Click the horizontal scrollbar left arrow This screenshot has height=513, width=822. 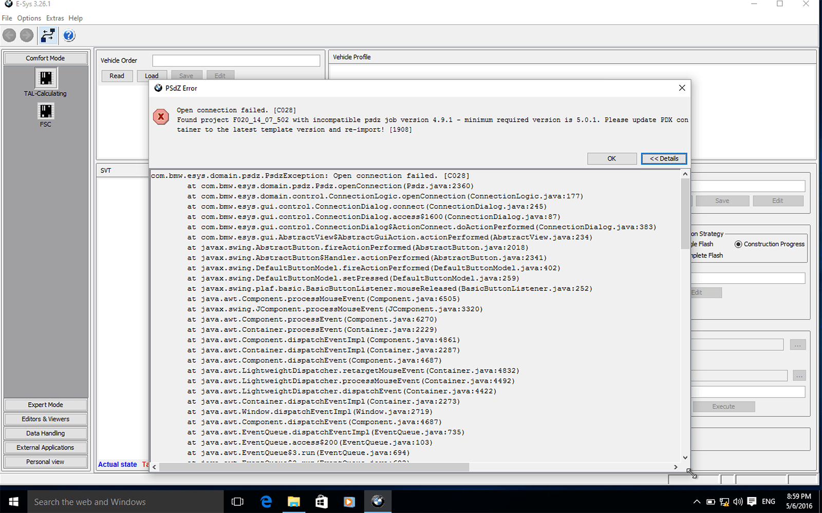click(x=154, y=467)
